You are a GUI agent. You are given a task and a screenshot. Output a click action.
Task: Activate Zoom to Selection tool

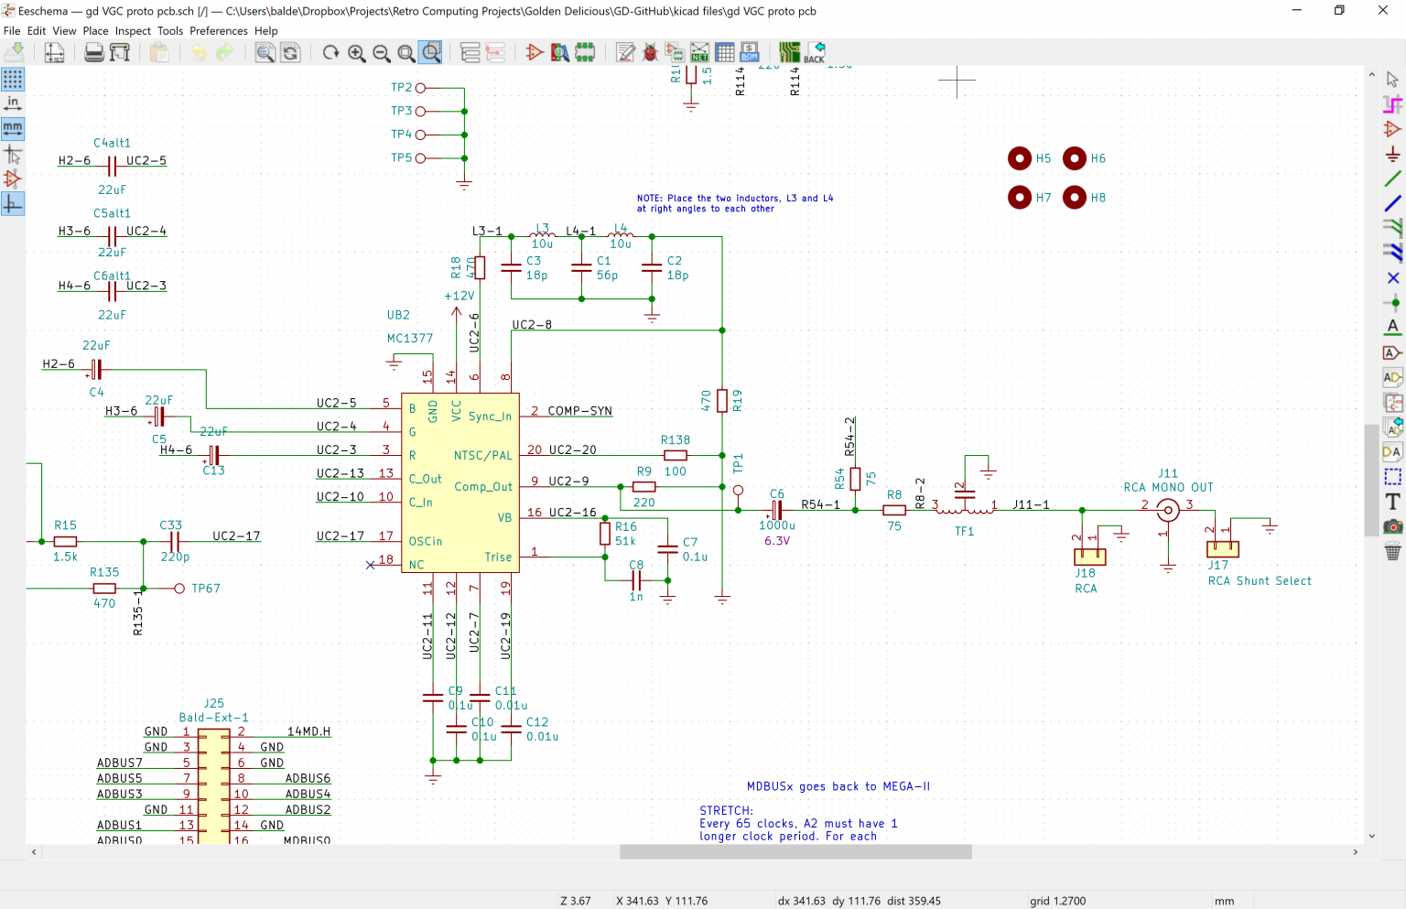(430, 53)
